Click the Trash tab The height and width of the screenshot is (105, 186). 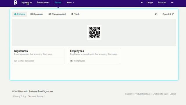[75, 14]
